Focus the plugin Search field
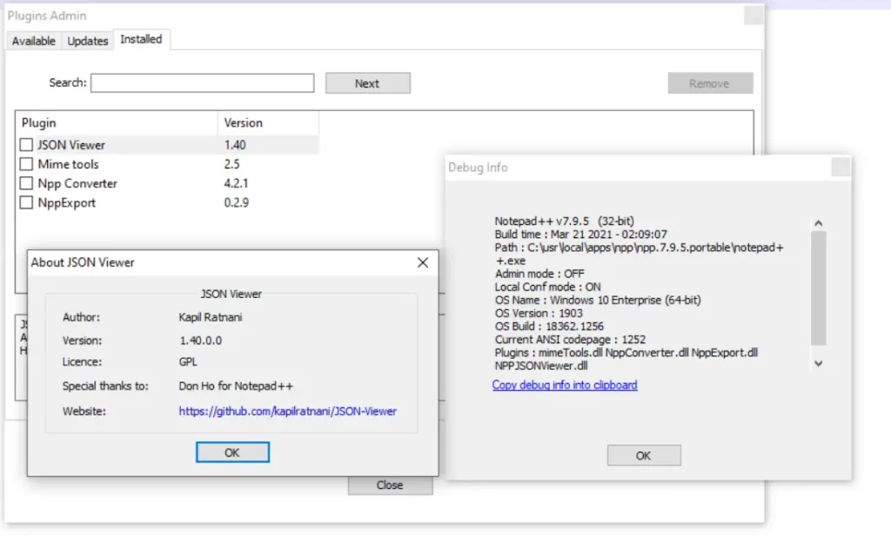This screenshot has height=536, width=891. (202, 83)
